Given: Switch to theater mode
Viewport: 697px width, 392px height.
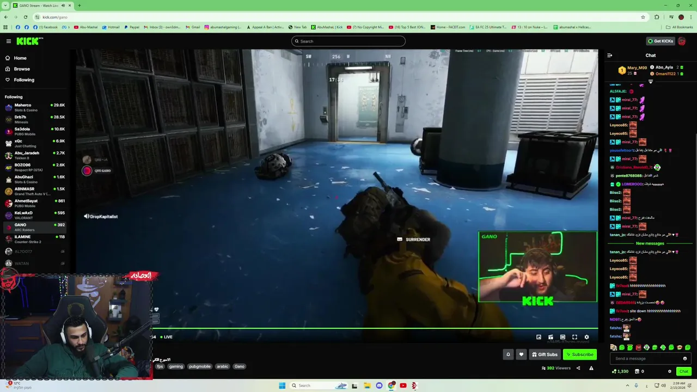Looking at the screenshot, I should [563, 337].
